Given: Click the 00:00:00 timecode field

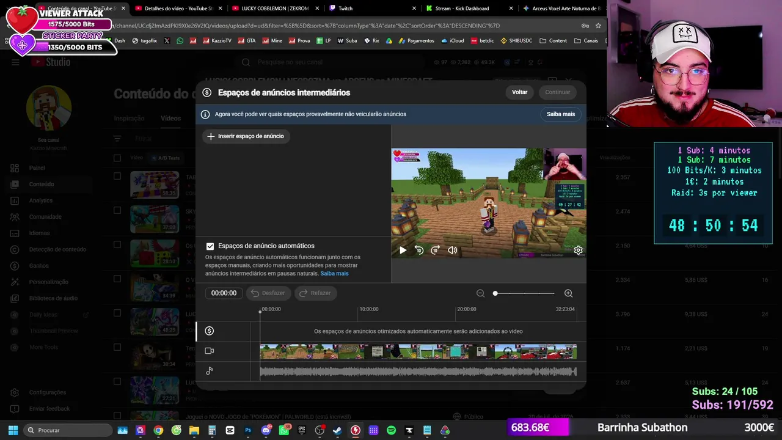Looking at the screenshot, I should (224, 293).
